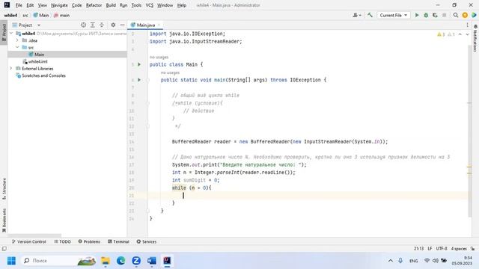Image resolution: width=479 pixels, height=269 pixels.
Task: Open File Explorer from the taskbar
Action: tap(106, 261)
